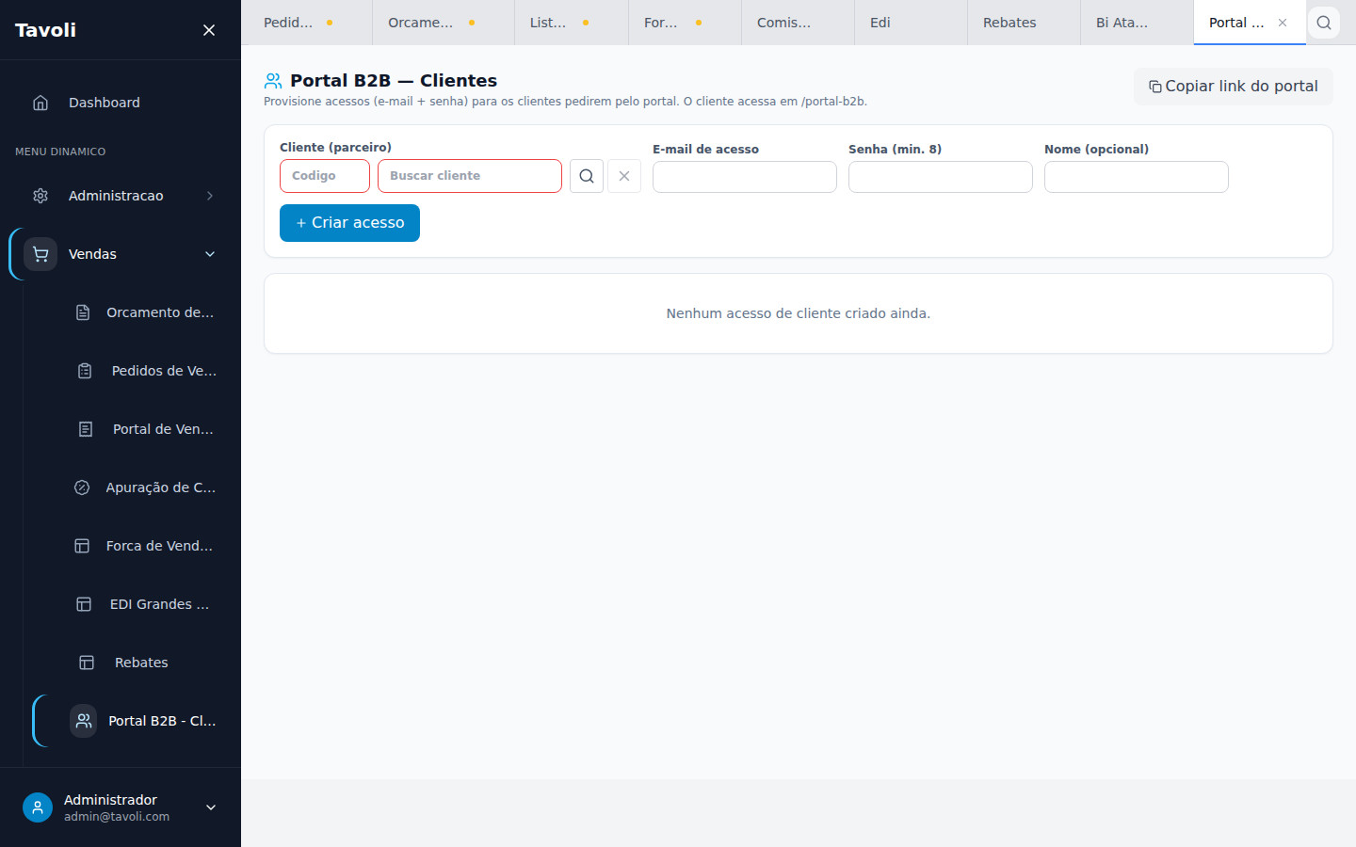Click the Portal de Ven... icon

[x=86, y=429]
